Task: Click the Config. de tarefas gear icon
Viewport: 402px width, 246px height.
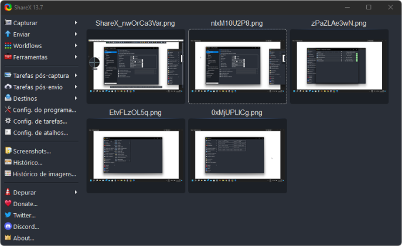Action: tap(8, 121)
